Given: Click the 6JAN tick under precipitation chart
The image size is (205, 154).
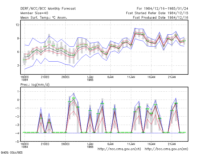Looking at the screenshot, I should click(110, 144).
